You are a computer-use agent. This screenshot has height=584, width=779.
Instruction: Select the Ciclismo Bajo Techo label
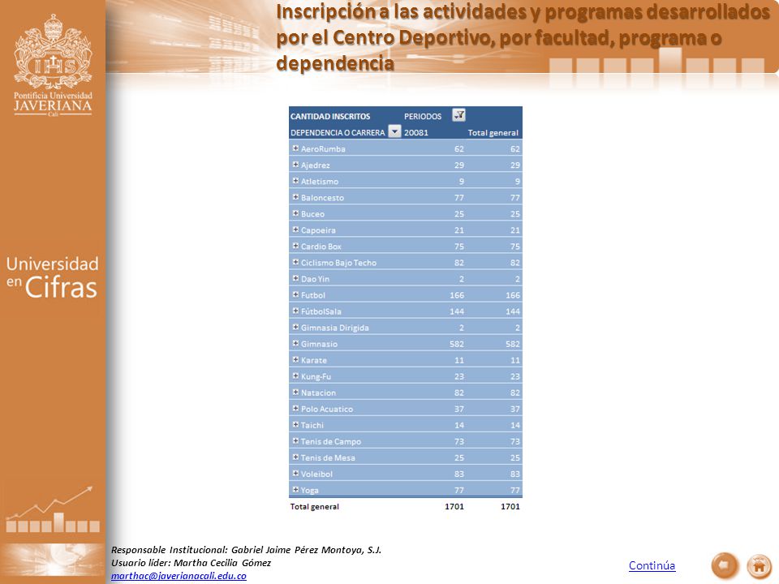coord(339,263)
